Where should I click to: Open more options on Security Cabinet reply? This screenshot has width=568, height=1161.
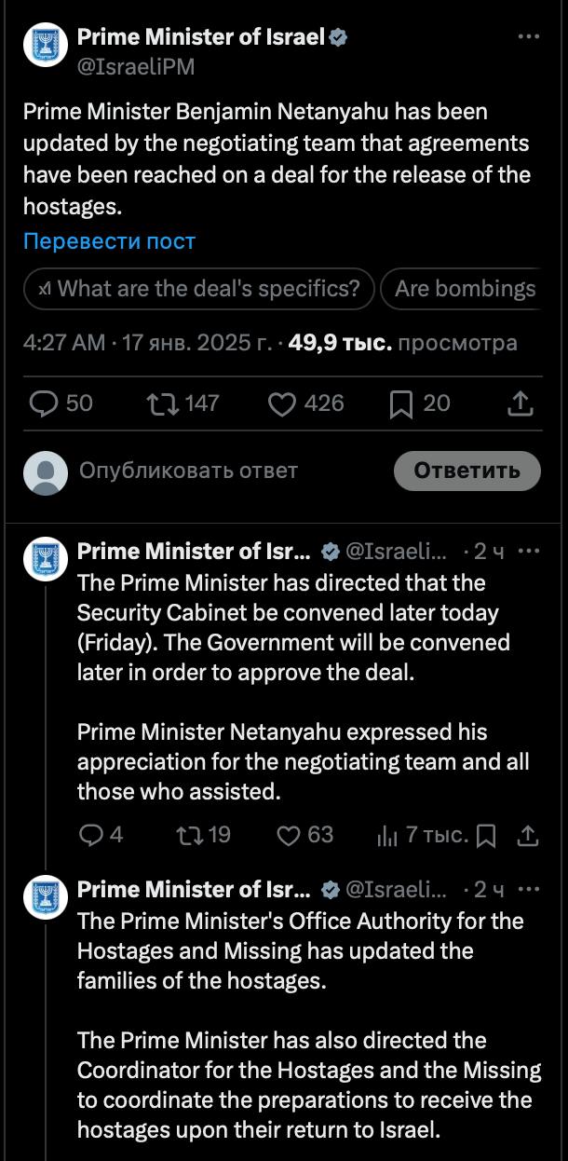point(528,551)
